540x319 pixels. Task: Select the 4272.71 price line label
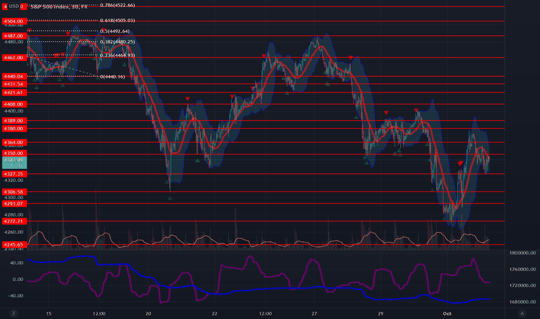pyautogui.click(x=14, y=221)
